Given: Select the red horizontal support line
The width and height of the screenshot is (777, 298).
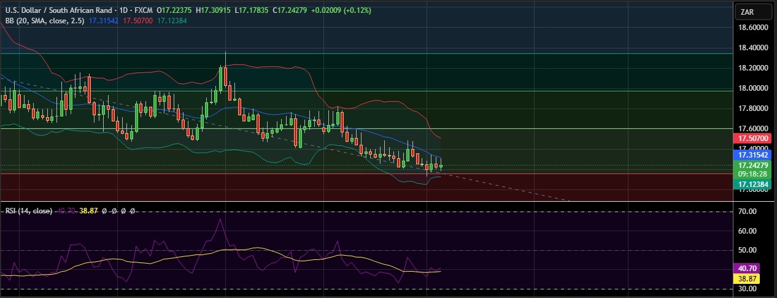Looking at the screenshot, I should coord(307,174).
